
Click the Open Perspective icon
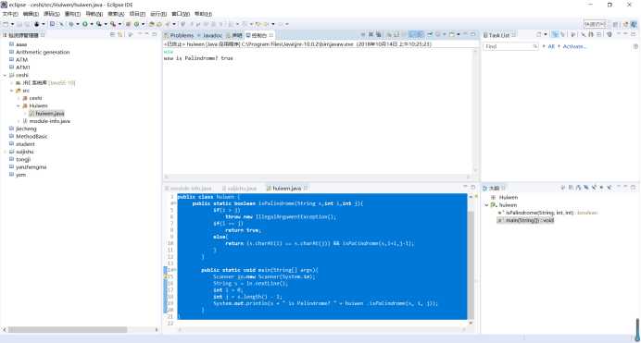coord(616,24)
